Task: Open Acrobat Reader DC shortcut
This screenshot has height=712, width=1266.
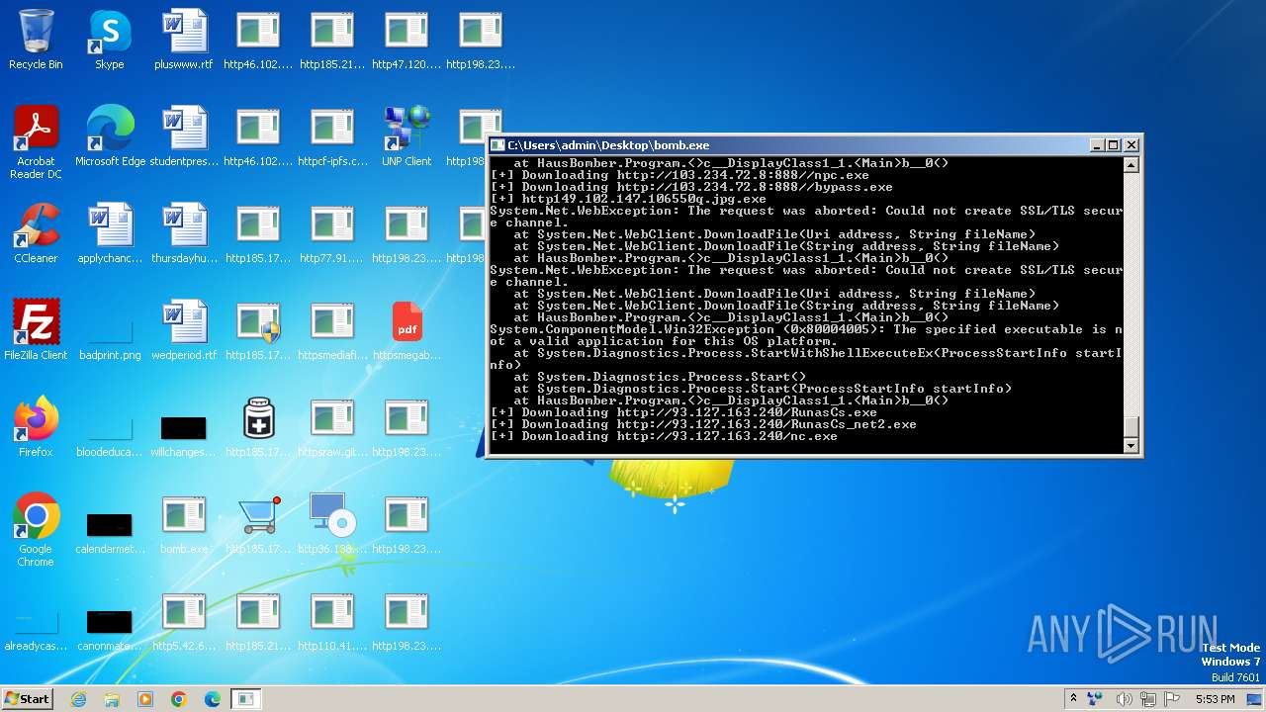Action: click(x=36, y=143)
